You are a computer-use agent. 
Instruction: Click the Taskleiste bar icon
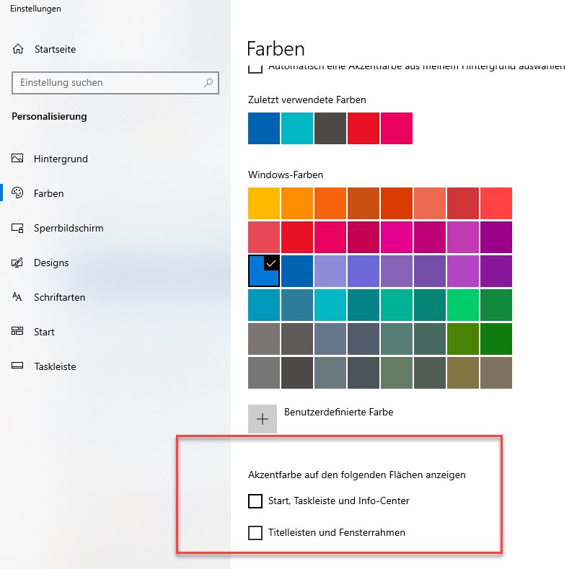pyautogui.click(x=17, y=366)
